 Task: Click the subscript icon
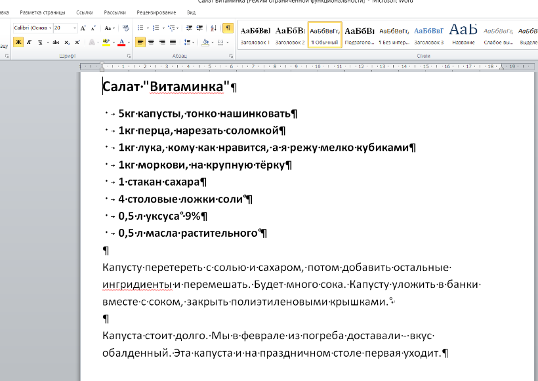point(66,42)
